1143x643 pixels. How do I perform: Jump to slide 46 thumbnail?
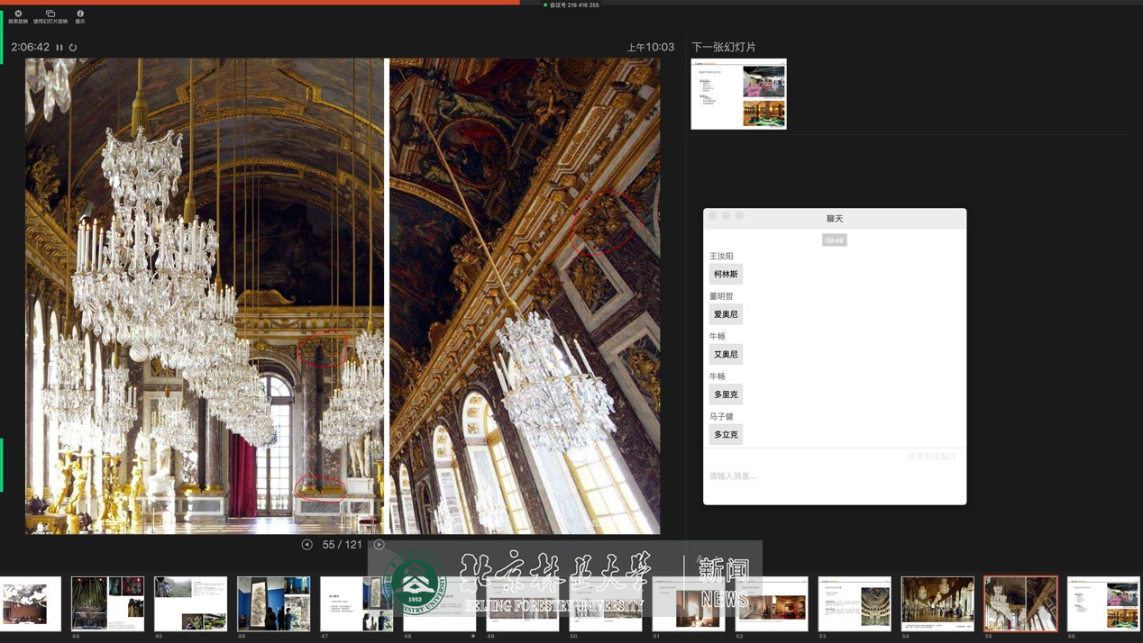click(273, 603)
